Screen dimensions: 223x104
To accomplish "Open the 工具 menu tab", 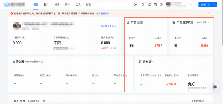I will tap(78, 4).
